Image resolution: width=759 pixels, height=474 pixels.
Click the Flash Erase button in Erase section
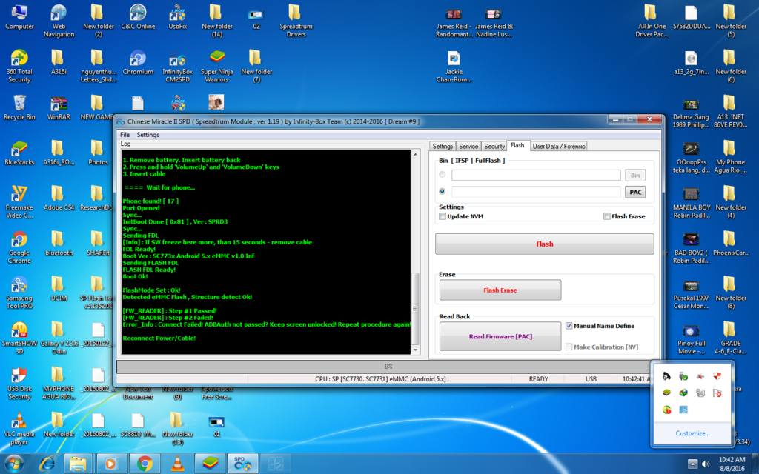click(500, 290)
